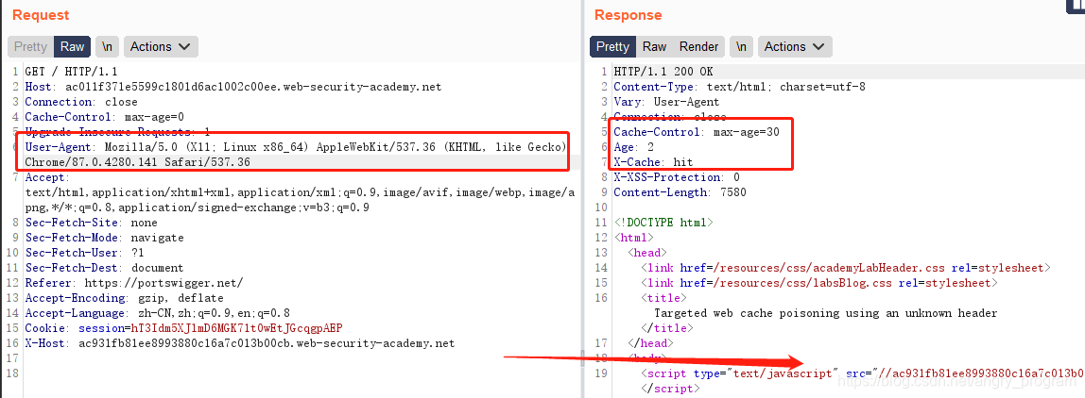
Task: Click the 'Sec-Fetch-Site: none' header
Action: (x=92, y=223)
